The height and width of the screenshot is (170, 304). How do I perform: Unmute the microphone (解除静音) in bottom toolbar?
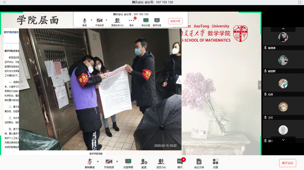[x=90, y=163]
